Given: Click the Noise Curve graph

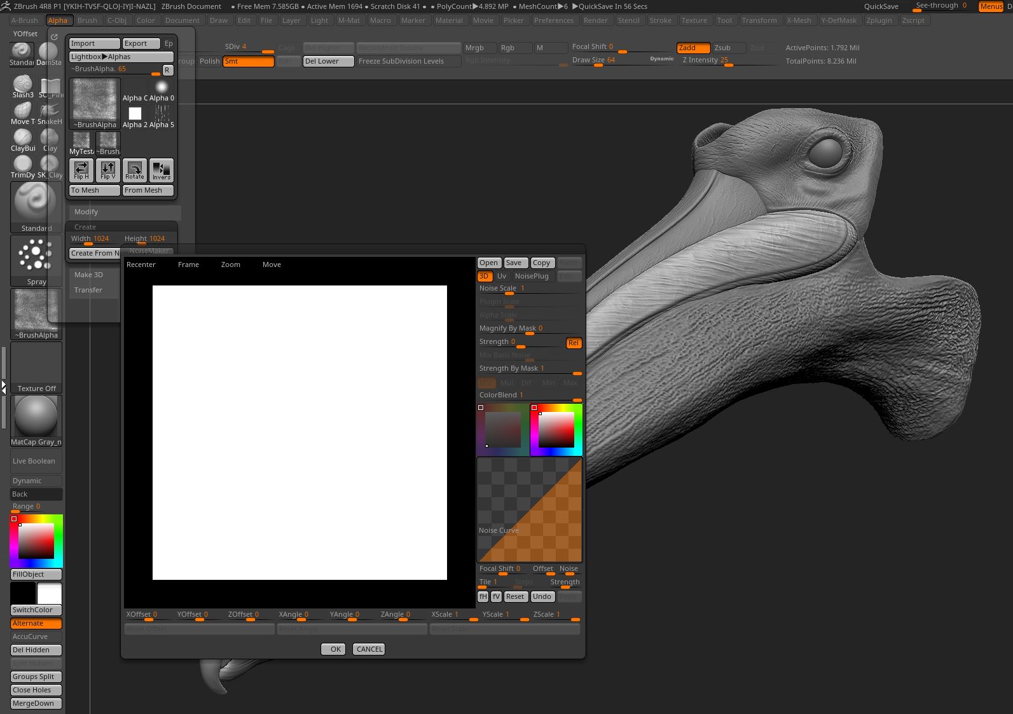Looking at the screenshot, I should (x=529, y=510).
